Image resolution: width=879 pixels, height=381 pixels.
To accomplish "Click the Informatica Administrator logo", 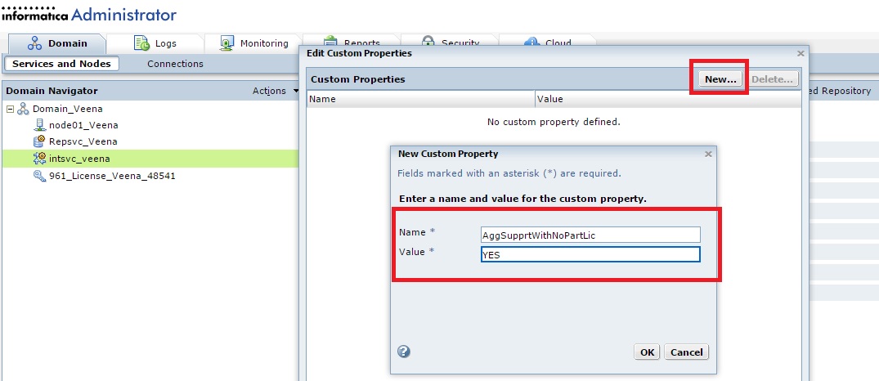I will coord(88,14).
